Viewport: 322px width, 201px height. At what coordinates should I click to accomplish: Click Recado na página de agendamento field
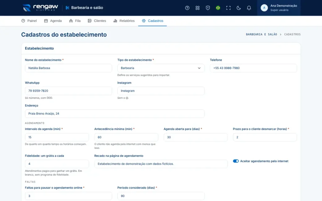pos(161,164)
